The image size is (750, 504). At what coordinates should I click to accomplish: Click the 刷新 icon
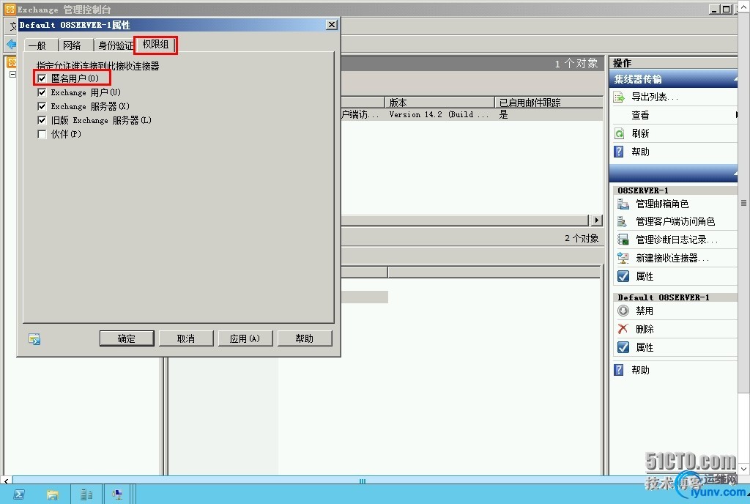(x=619, y=133)
